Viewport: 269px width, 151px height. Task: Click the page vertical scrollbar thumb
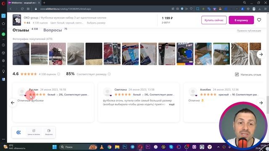click(268, 104)
